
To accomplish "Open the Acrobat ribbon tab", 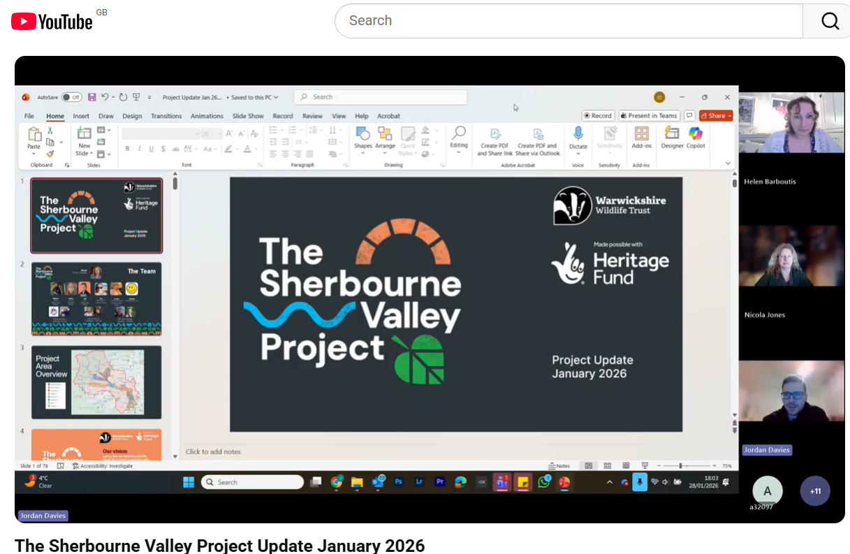I will pos(389,116).
